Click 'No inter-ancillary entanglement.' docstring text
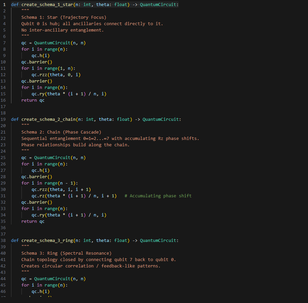308x303 pixels. [62, 30]
